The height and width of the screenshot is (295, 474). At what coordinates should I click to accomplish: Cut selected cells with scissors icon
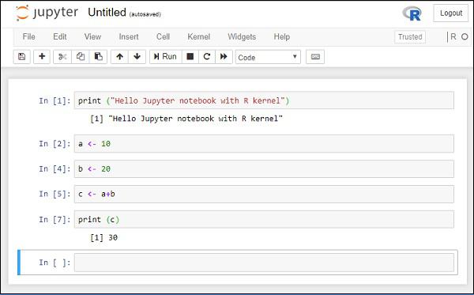(x=62, y=57)
